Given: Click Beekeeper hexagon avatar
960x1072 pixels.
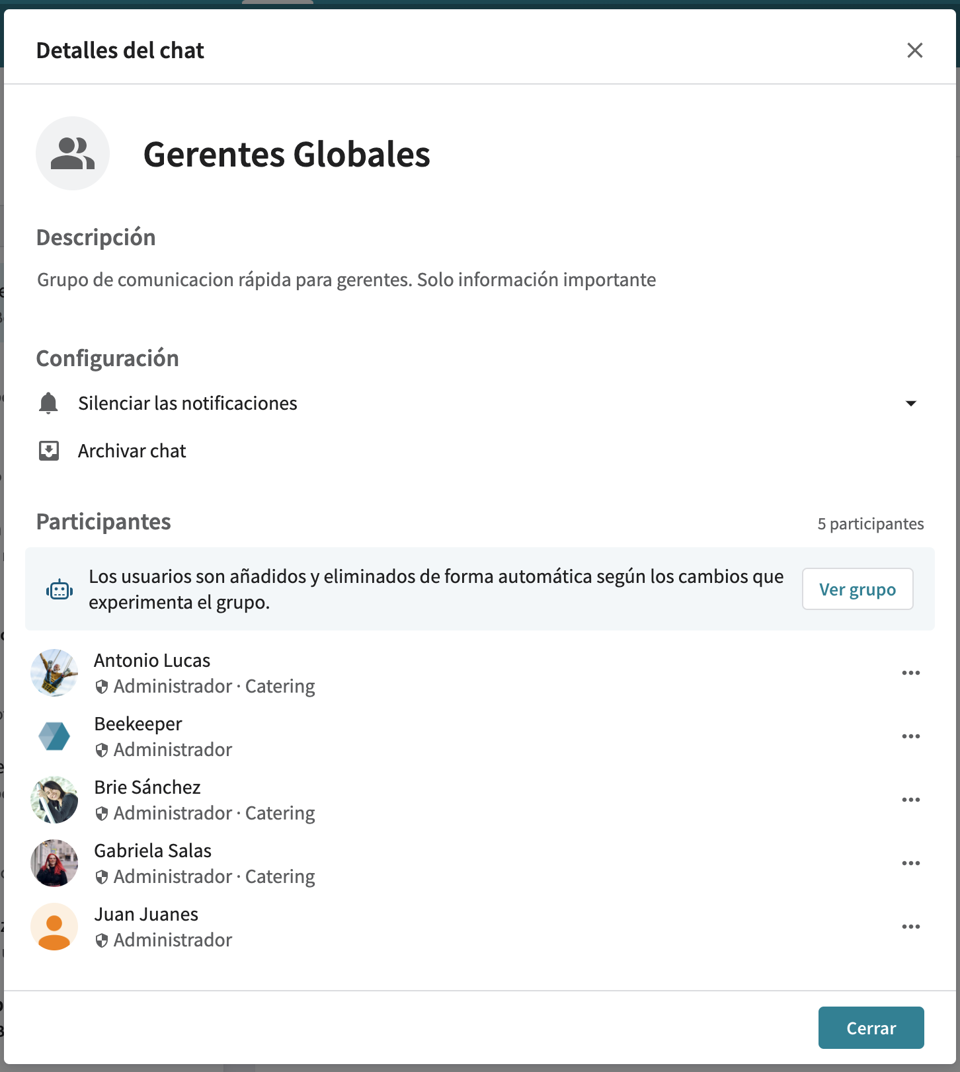Looking at the screenshot, I should 54,736.
